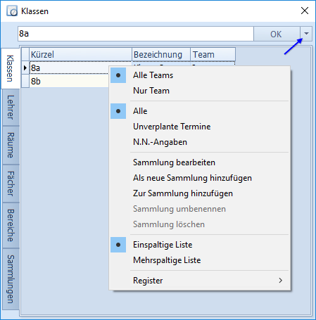This screenshot has height=320, width=316.
Task: Open the dropdown arrow next to OK
Action: coord(306,34)
